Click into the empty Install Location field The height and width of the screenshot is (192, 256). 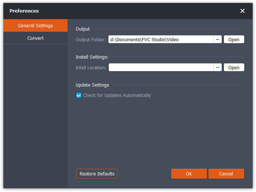pyautogui.click(x=160, y=67)
